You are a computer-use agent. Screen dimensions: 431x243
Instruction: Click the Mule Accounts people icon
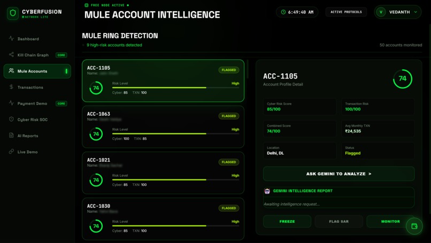point(11,71)
